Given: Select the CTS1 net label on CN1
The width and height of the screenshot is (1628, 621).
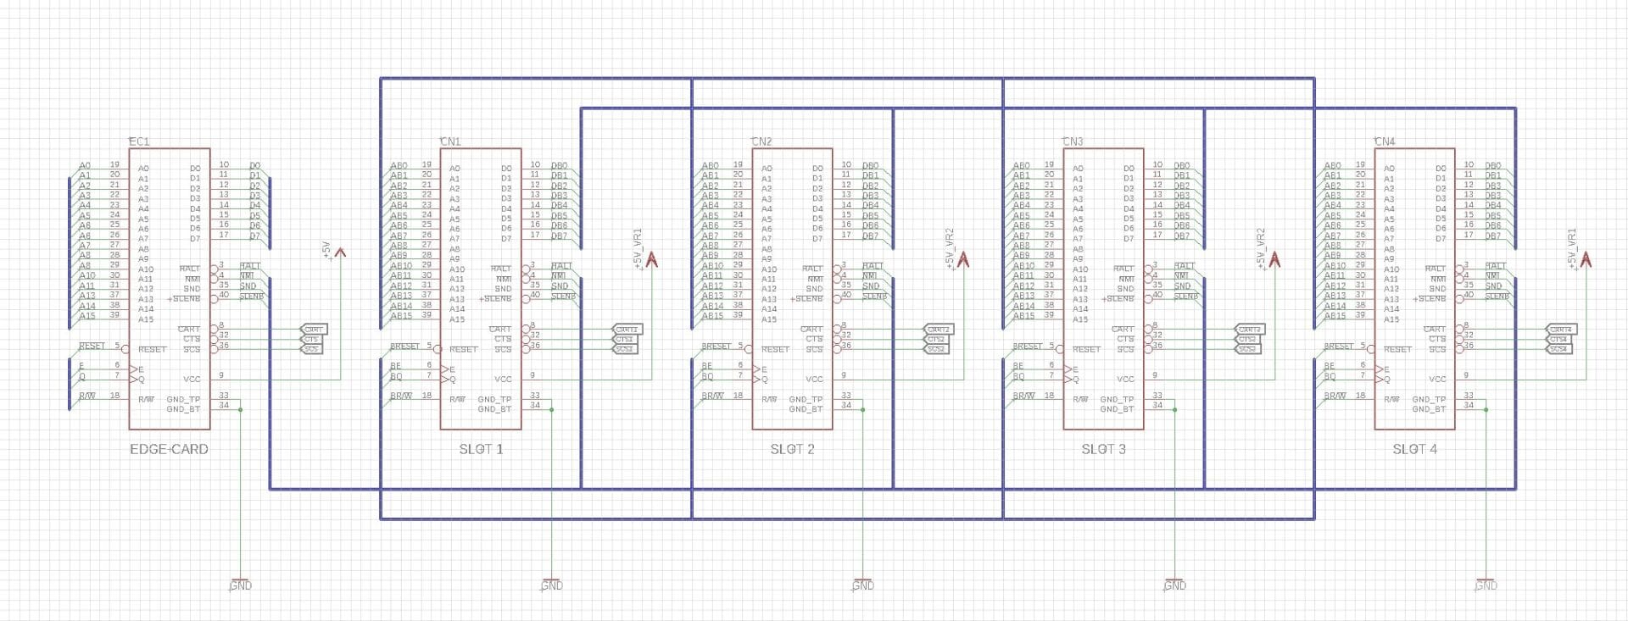Looking at the screenshot, I should pyautogui.click(x=624, y=339).
